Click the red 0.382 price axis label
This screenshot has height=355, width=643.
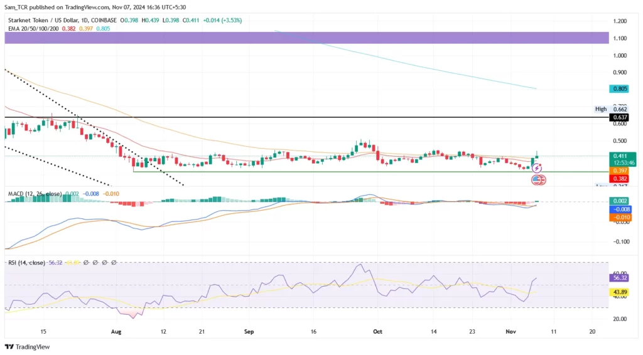tap(619, 179)
